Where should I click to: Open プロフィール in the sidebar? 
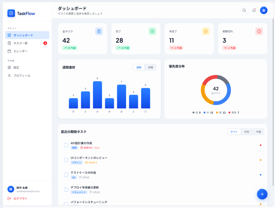27,75
